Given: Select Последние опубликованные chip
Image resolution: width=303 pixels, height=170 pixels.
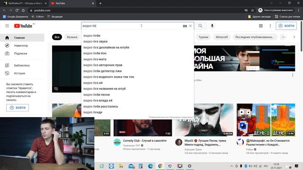Looking at the screenshot, I should click(255, 37).
